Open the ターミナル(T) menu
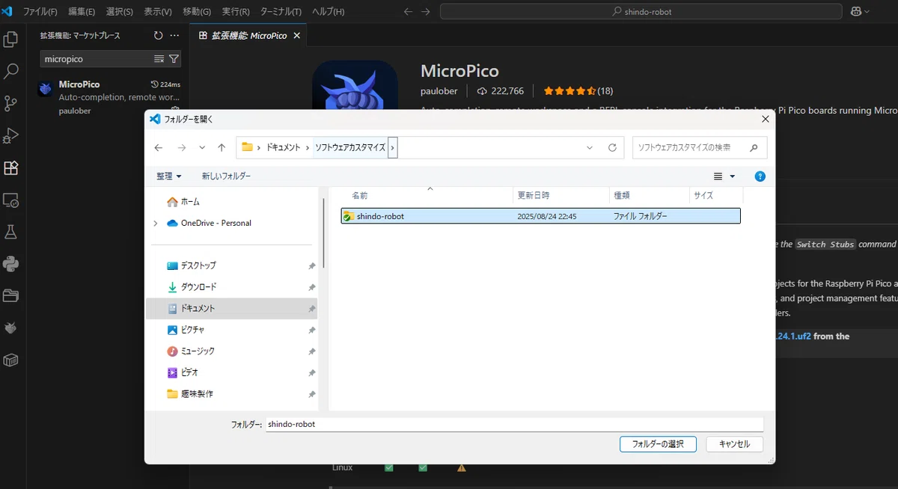The width and height of the screenshot is (898, 489). pyautogui.click(x=281, y=12)
